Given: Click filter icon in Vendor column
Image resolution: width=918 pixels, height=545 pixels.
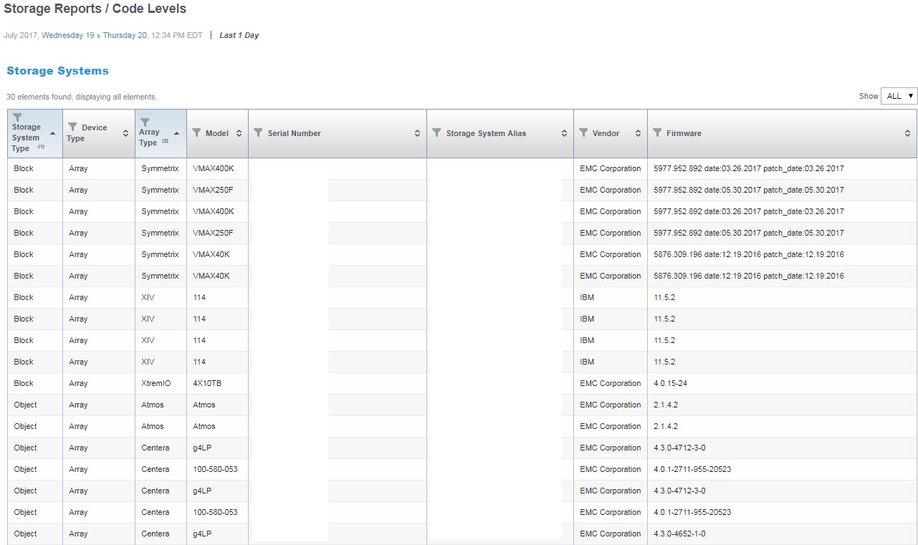Looking at the screenshot, I should (584, 132).
